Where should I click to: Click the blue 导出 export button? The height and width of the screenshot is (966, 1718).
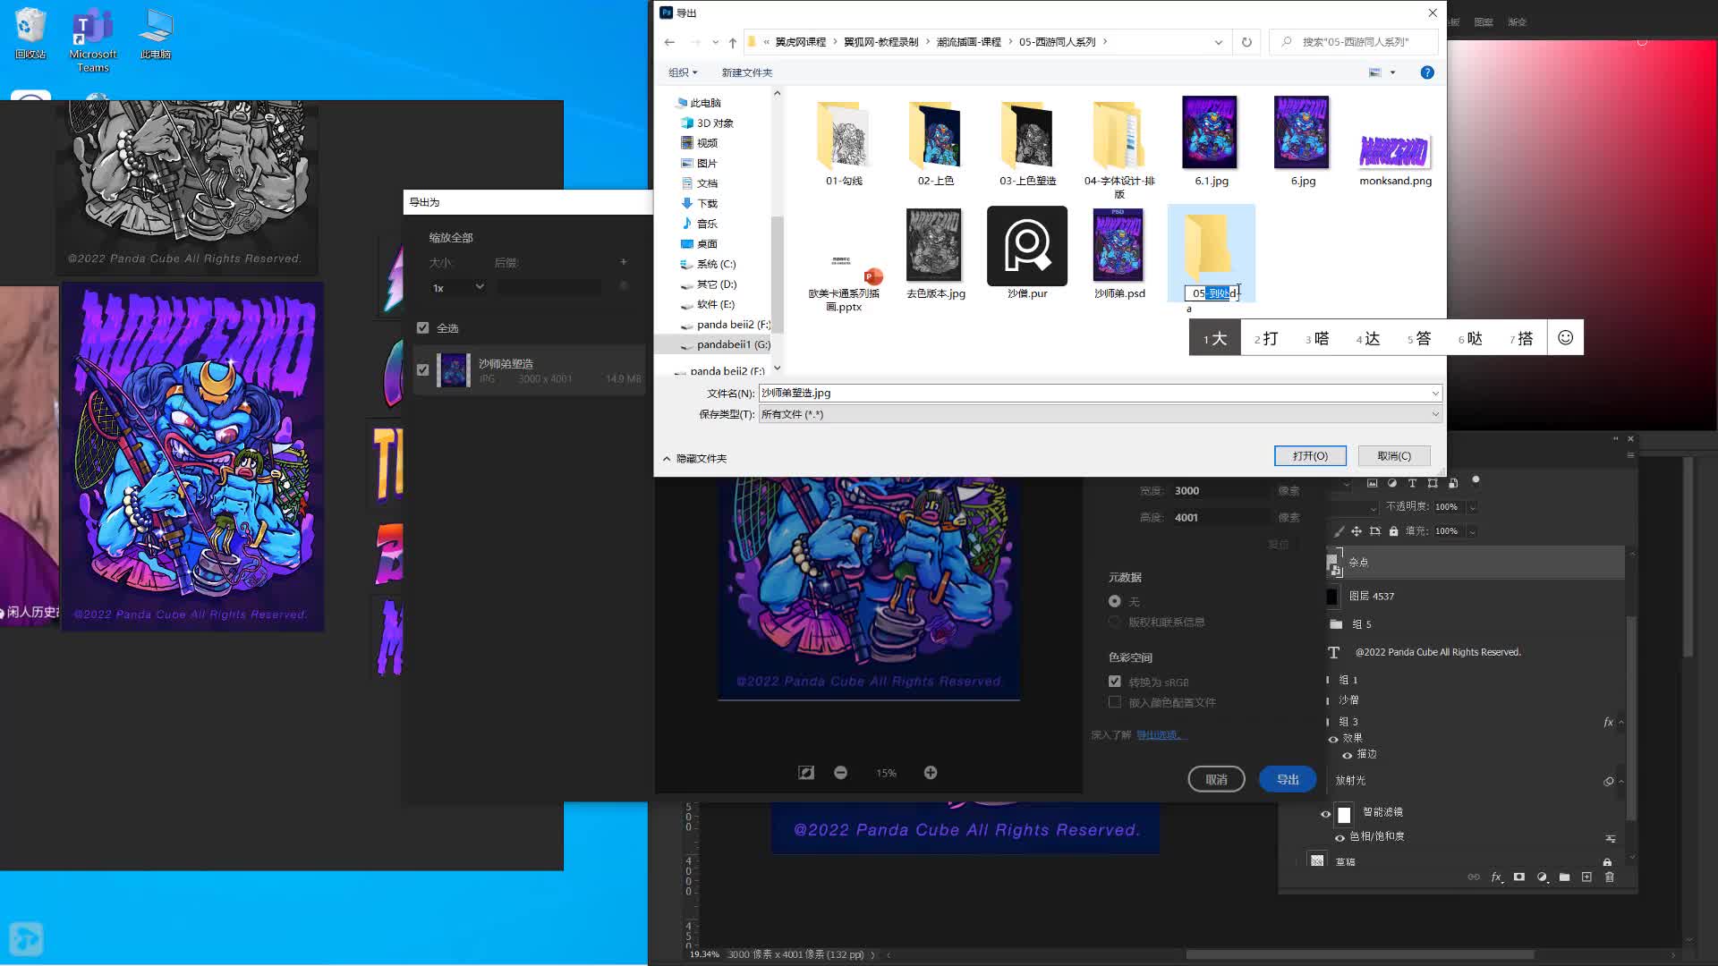[x=1288, y=780]
